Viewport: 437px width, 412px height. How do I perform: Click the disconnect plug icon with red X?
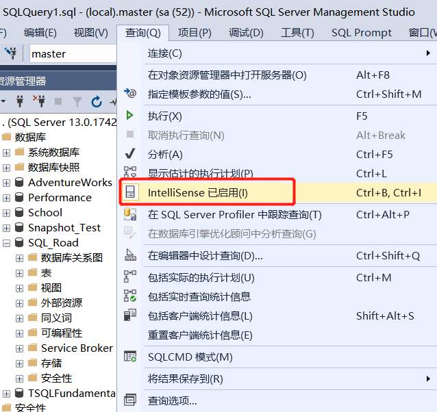(39, 101)
